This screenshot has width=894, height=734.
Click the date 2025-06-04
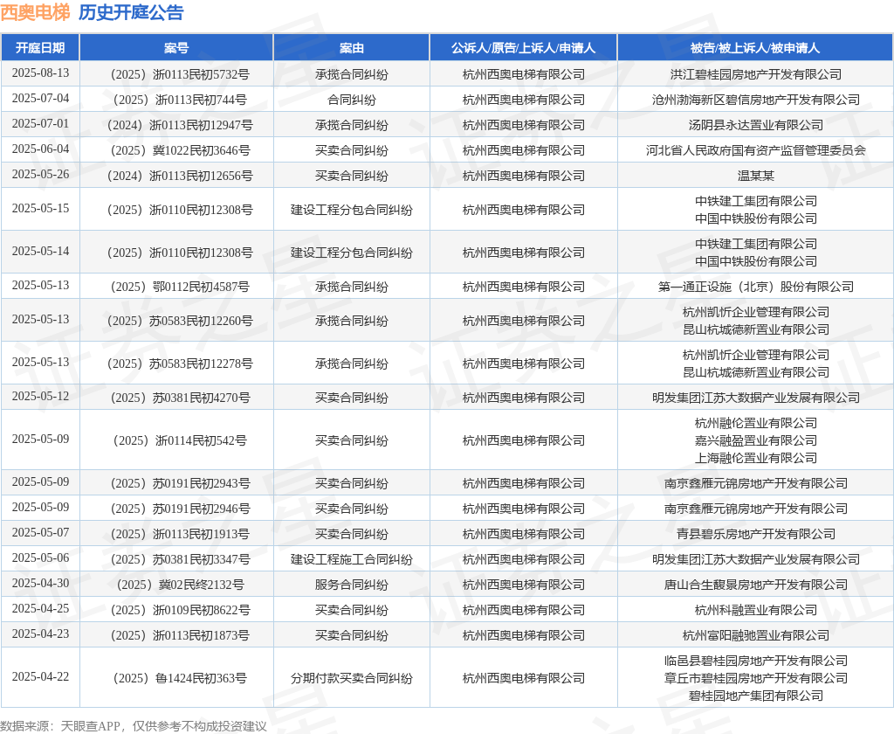(40, 149)
